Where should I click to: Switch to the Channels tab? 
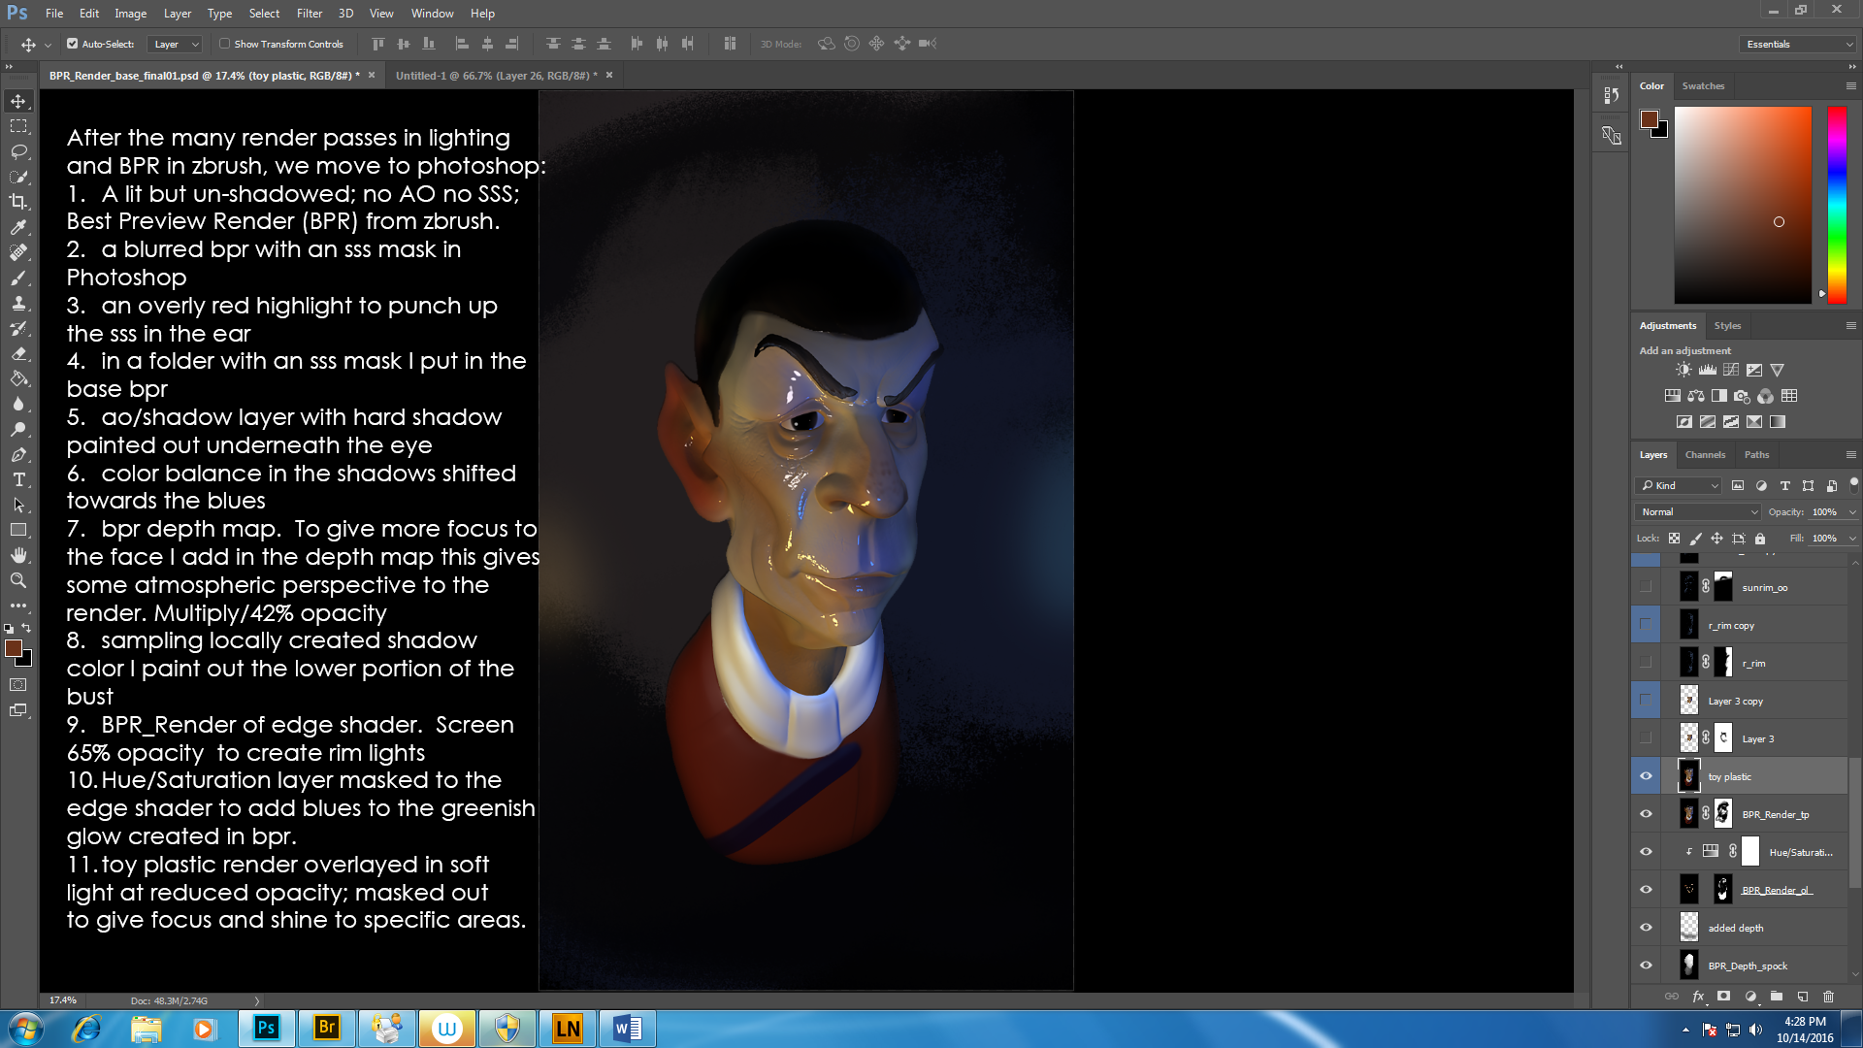coord(1705,454)
